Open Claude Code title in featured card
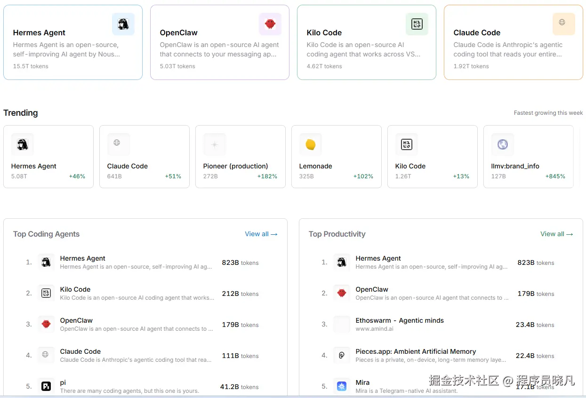The image size is (586, 398). (477, 32)
